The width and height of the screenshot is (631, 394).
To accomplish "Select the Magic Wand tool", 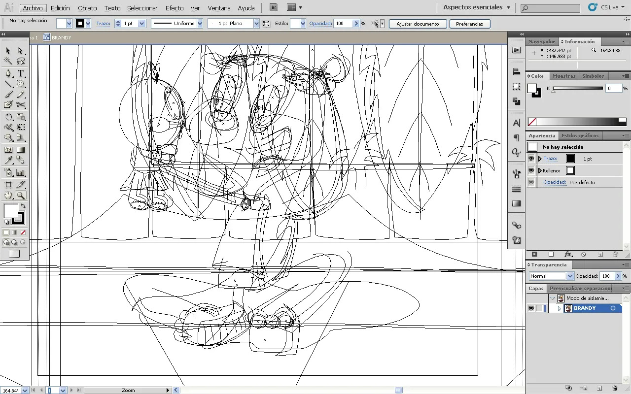I will (x=8, y=61).
